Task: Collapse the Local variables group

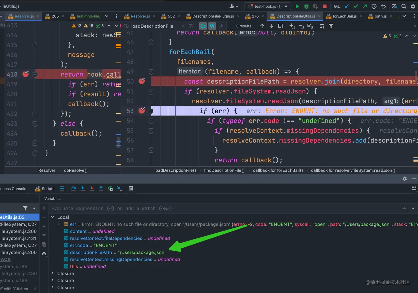Action: 53,217
